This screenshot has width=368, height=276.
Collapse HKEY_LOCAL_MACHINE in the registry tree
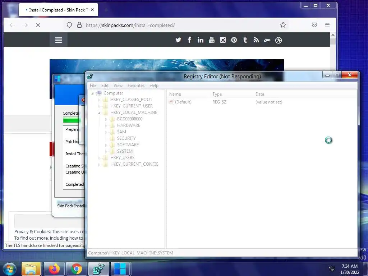(x=99, y=113)
